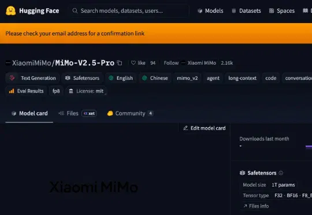Click the Downloads last month label
The height and width of the screenshot is (215, 312).
click(264, 139)
